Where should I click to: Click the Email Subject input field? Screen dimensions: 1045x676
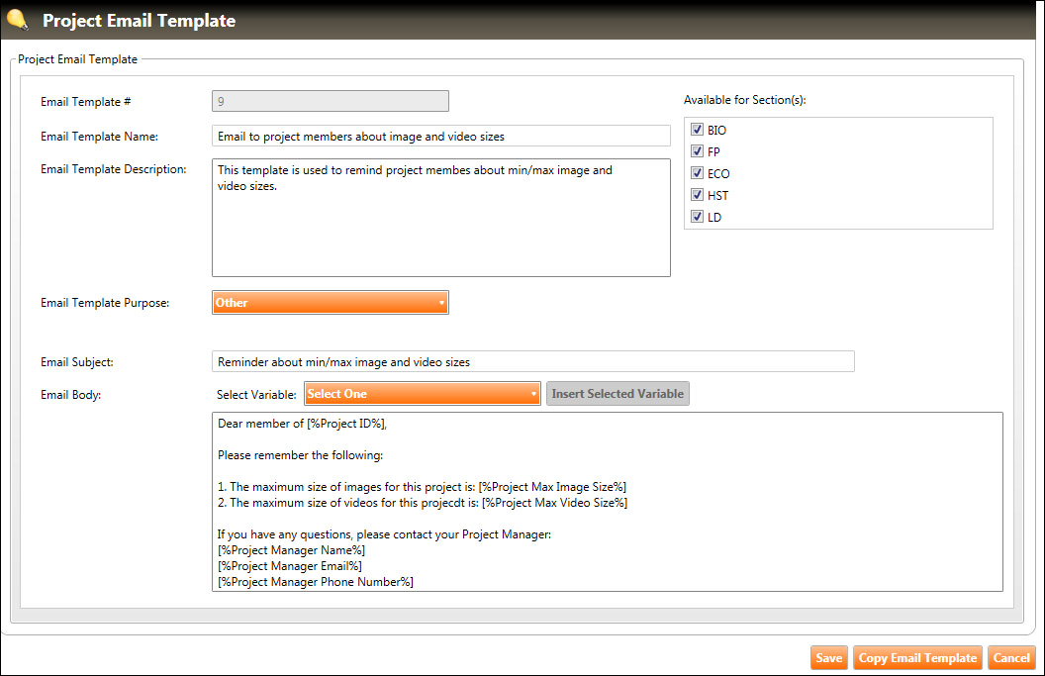[532, 362]
